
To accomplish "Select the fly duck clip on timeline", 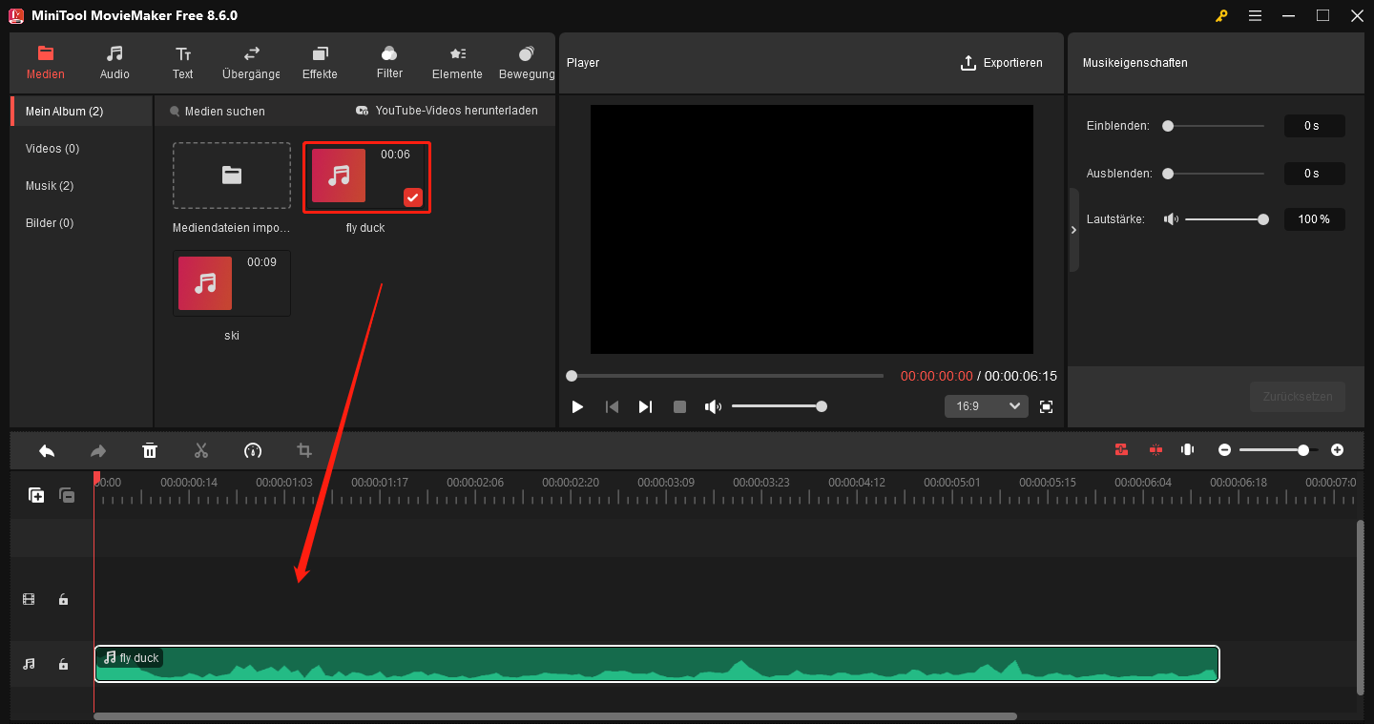I will [657, 664].
